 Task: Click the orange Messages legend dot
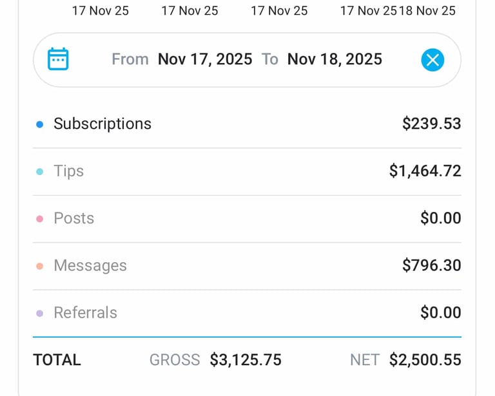39,266
